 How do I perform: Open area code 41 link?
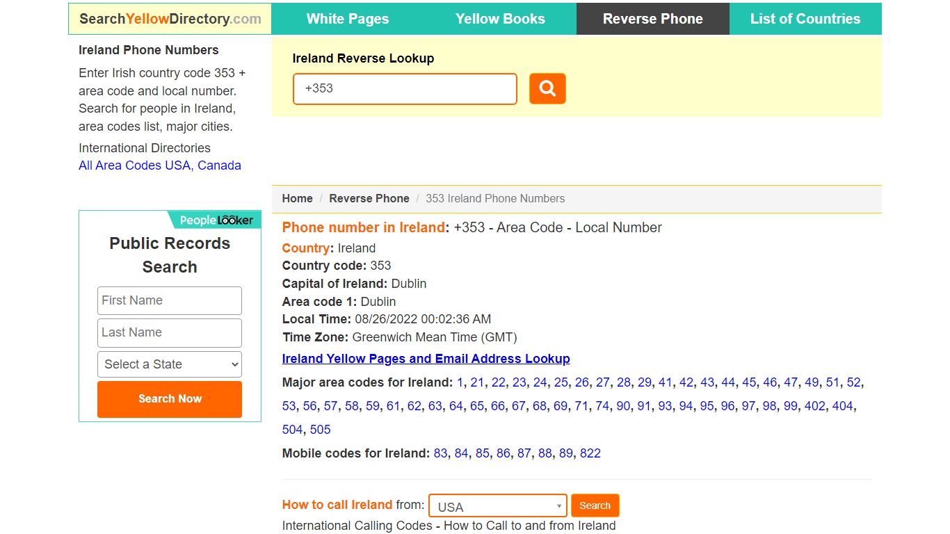coord(665,382)
